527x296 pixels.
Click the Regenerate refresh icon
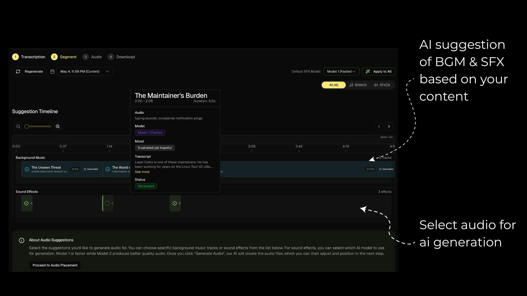click(18, 72)
